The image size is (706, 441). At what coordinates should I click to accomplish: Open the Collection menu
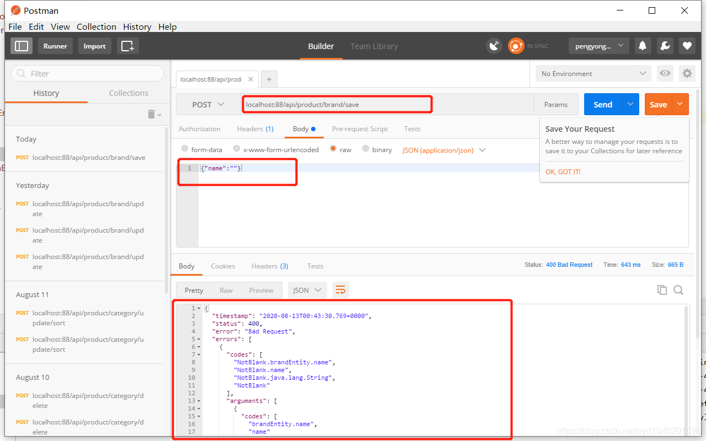click(97, 26)
